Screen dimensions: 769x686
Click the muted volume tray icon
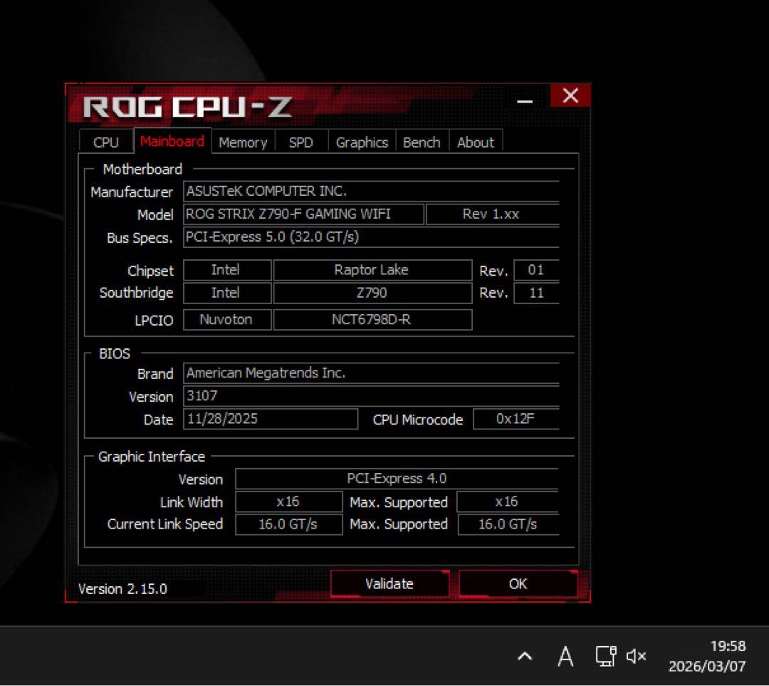[x=636, y=656]
